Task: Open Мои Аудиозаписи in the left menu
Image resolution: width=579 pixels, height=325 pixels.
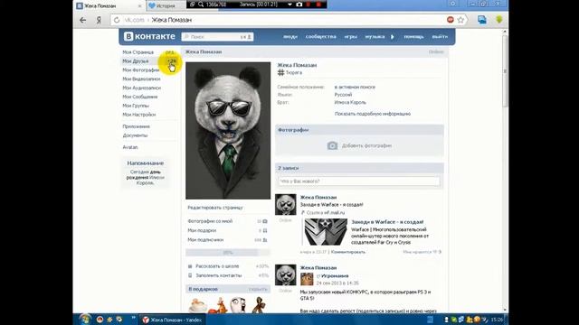Action: click(x=142, y=88)
